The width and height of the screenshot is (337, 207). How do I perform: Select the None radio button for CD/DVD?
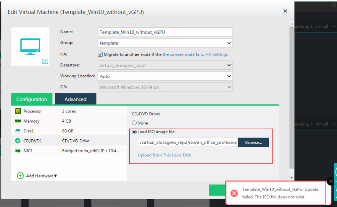pyautogui.click(x=134, y=123)
